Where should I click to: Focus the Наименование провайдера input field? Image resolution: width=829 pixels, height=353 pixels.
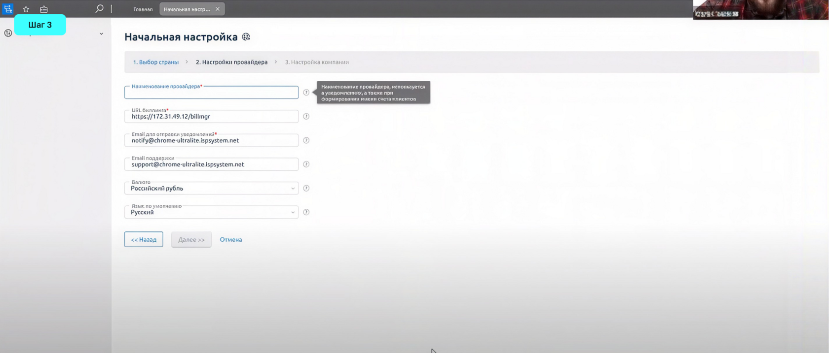click(211, 93)
